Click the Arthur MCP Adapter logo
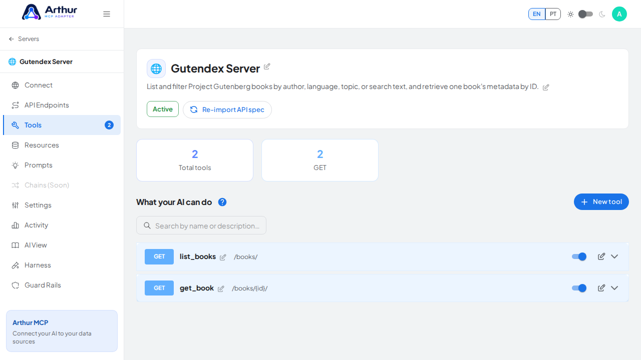The image size is (641, 360). click(x=50, y=12)
